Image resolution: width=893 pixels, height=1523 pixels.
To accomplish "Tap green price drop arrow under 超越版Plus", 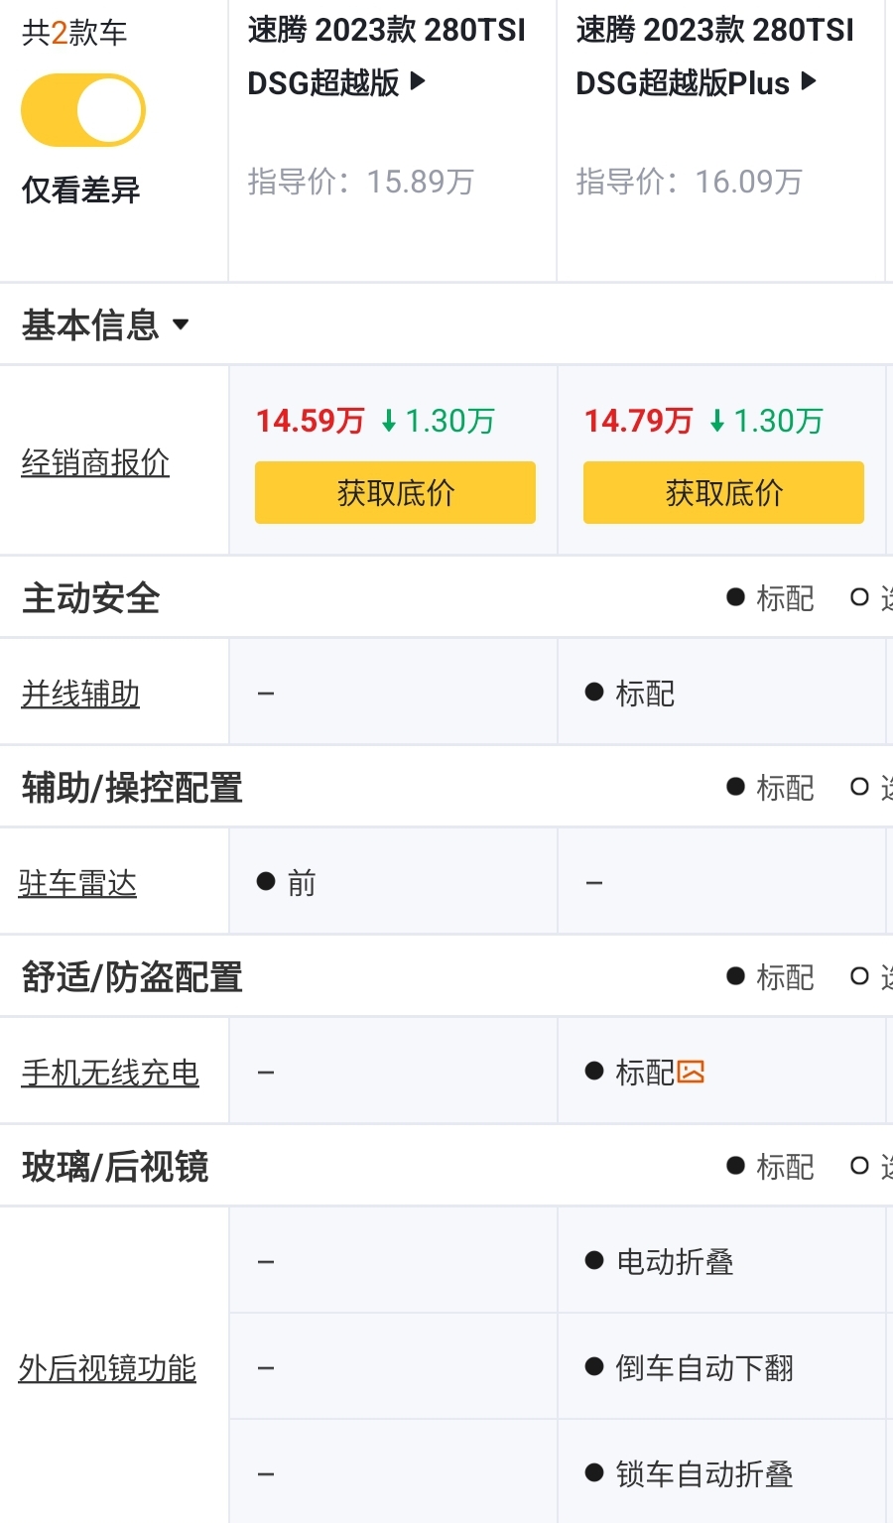I will 717,422.
